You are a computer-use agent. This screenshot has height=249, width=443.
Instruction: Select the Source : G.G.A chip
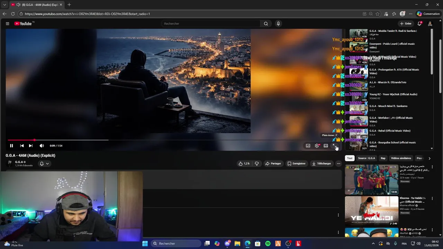pos(367,158)
